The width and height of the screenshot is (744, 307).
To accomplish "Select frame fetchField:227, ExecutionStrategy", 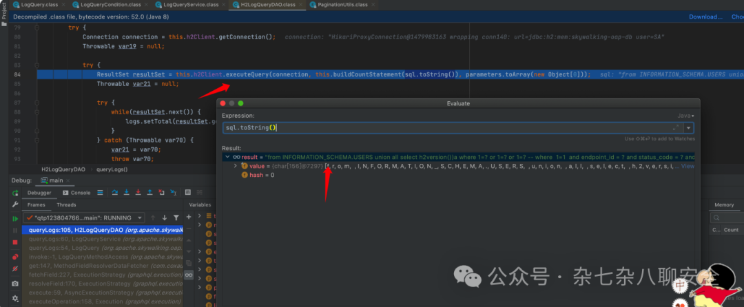I will point(103,275).
